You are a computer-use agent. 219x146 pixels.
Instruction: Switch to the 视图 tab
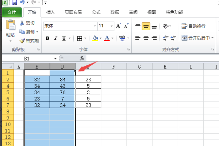(x=151, y=12)
